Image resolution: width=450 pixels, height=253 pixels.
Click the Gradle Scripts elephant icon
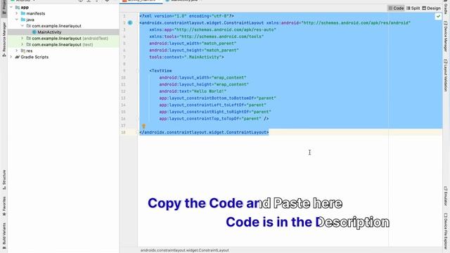tap(17, 57)
